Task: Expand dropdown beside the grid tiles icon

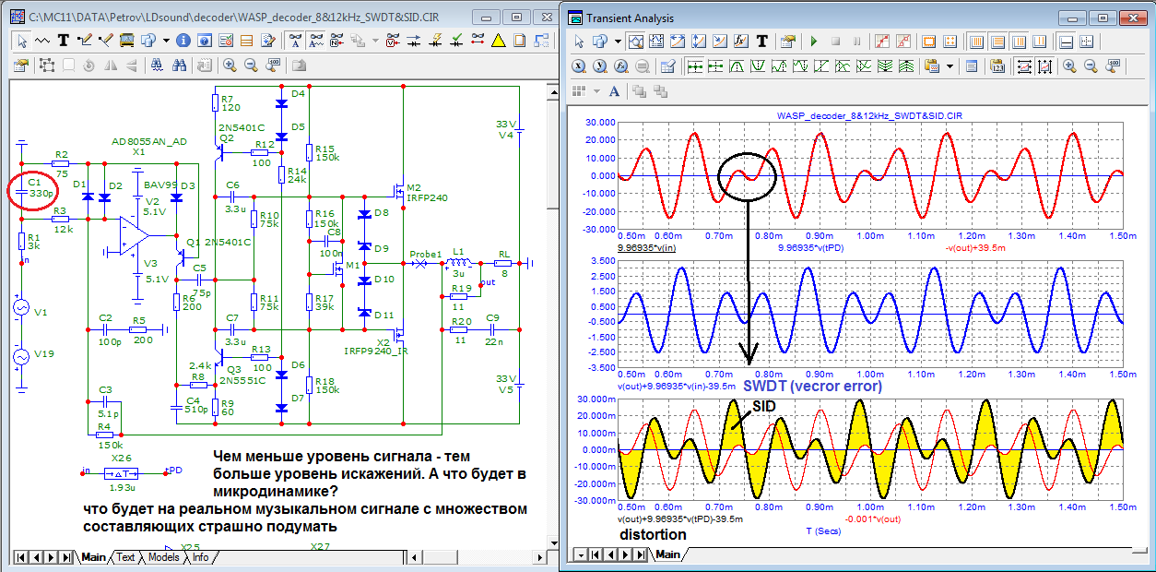Action: (596, 90)
